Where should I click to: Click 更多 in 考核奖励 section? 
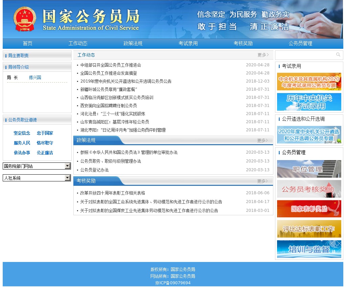pyautogui.click(x=263, y=181)
